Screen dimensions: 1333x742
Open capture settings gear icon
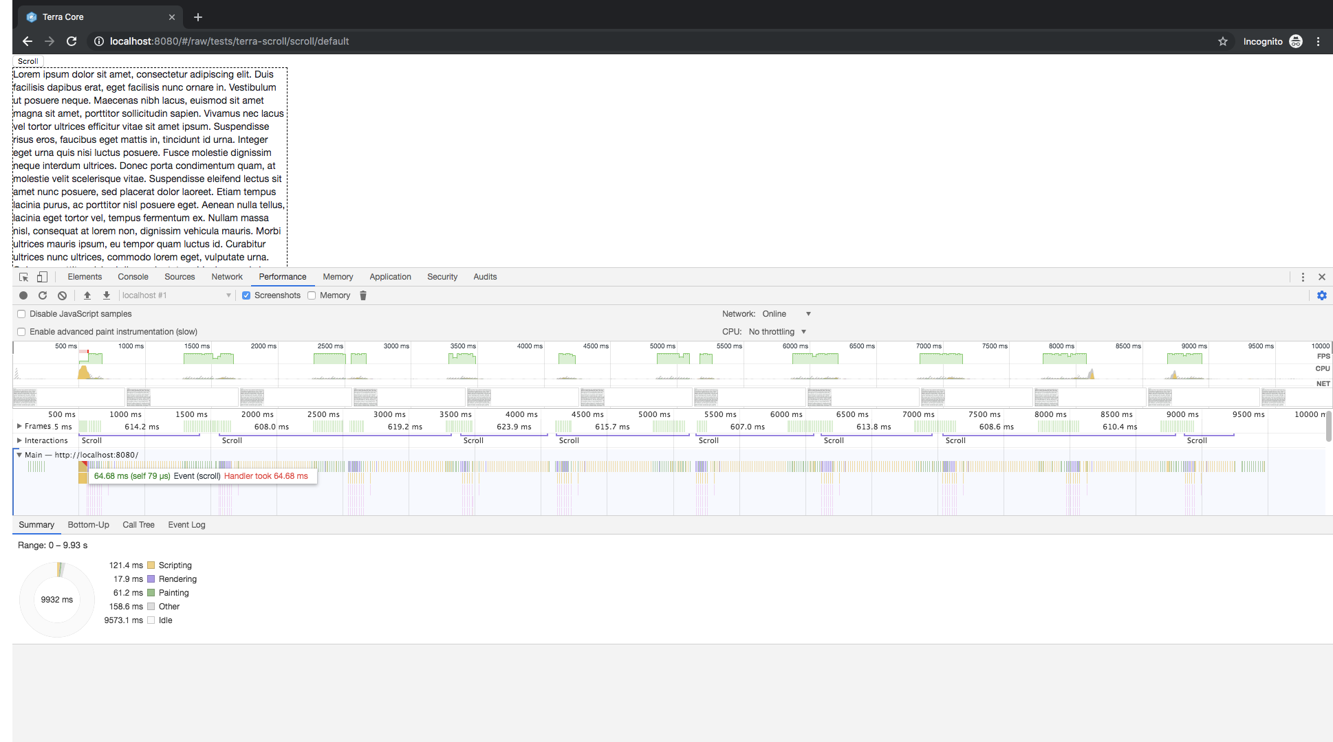point(1322,295)
